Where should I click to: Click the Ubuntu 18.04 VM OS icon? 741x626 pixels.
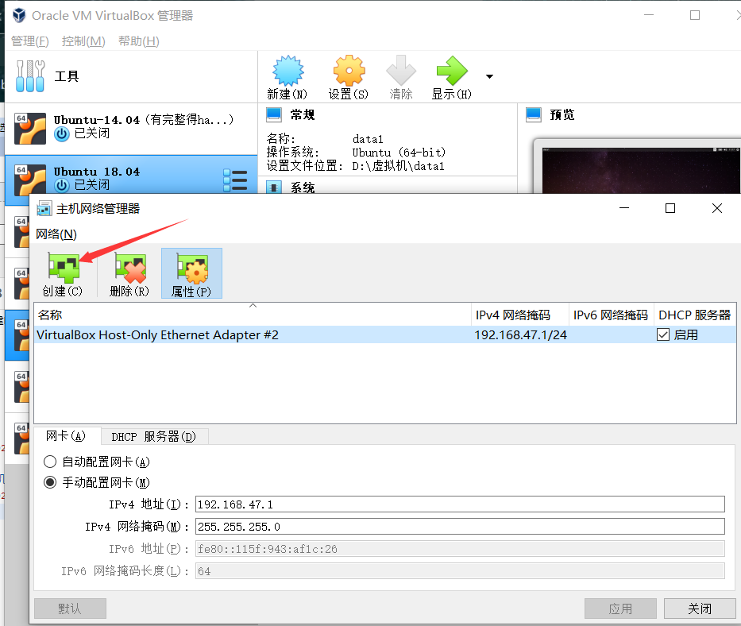pyautogui.click(x=30, y=180)
